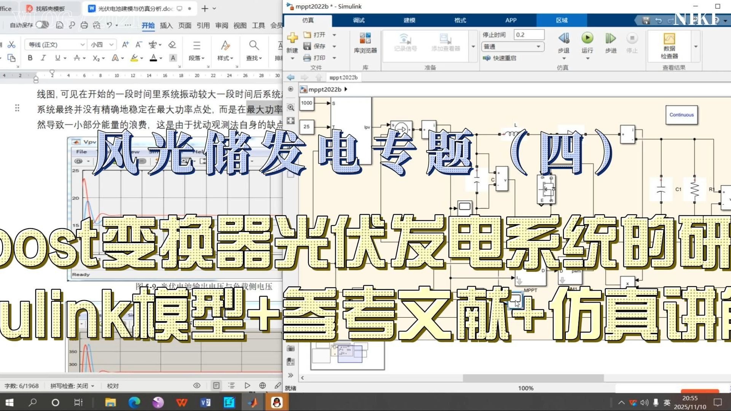Click the cut scissors icon in Word
Screen dimensions: 731x411
coord(11,45)
